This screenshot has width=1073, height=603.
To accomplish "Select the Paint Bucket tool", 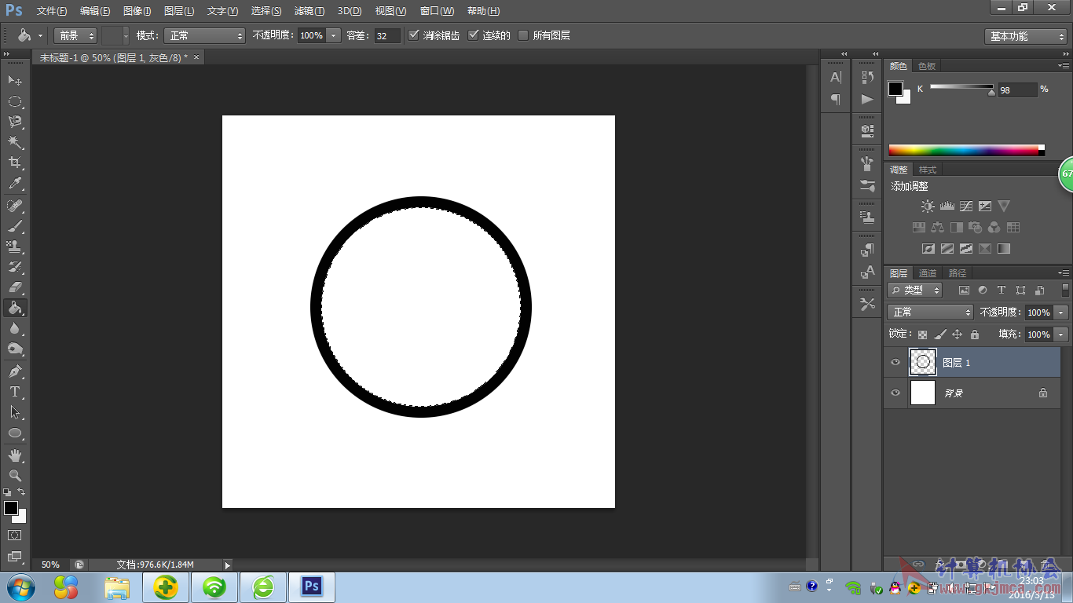I will click(x=15, y=308).
